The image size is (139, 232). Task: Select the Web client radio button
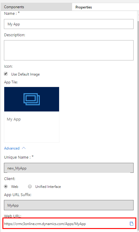coord(6,186)
